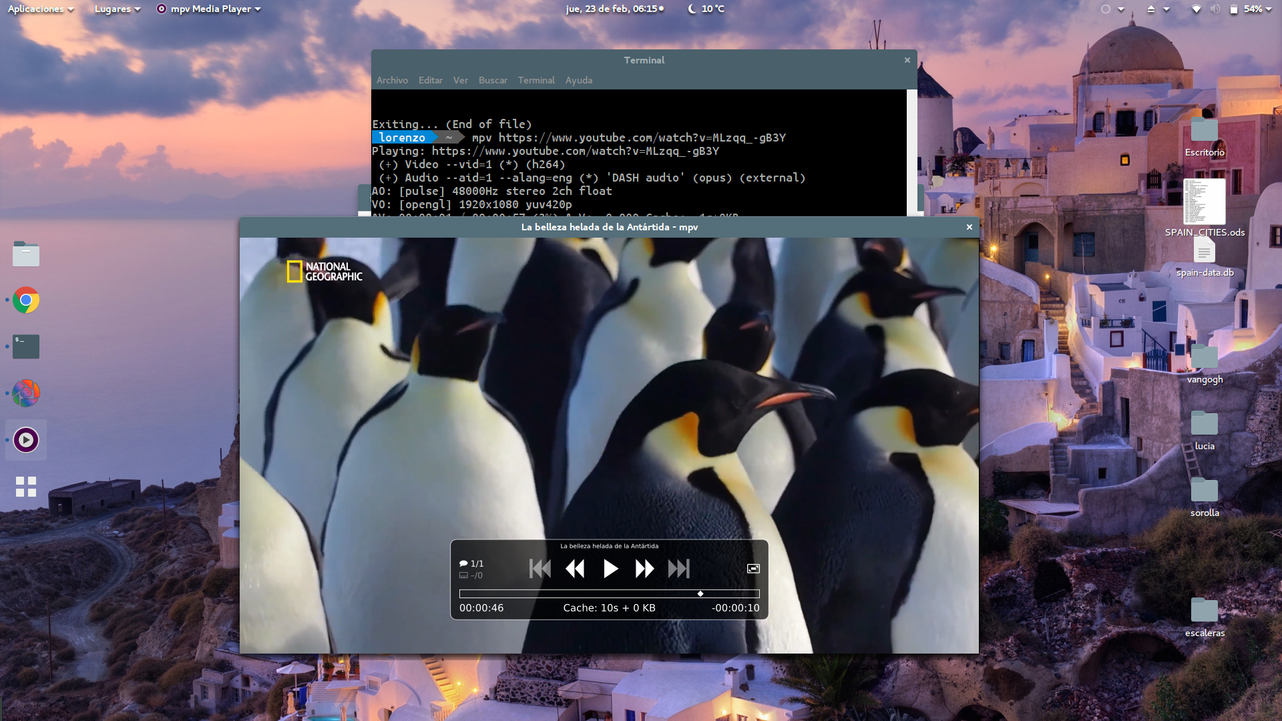1282x721 pixels.
Task: Open the Aplicaciones menu
Action: [40, 9]
